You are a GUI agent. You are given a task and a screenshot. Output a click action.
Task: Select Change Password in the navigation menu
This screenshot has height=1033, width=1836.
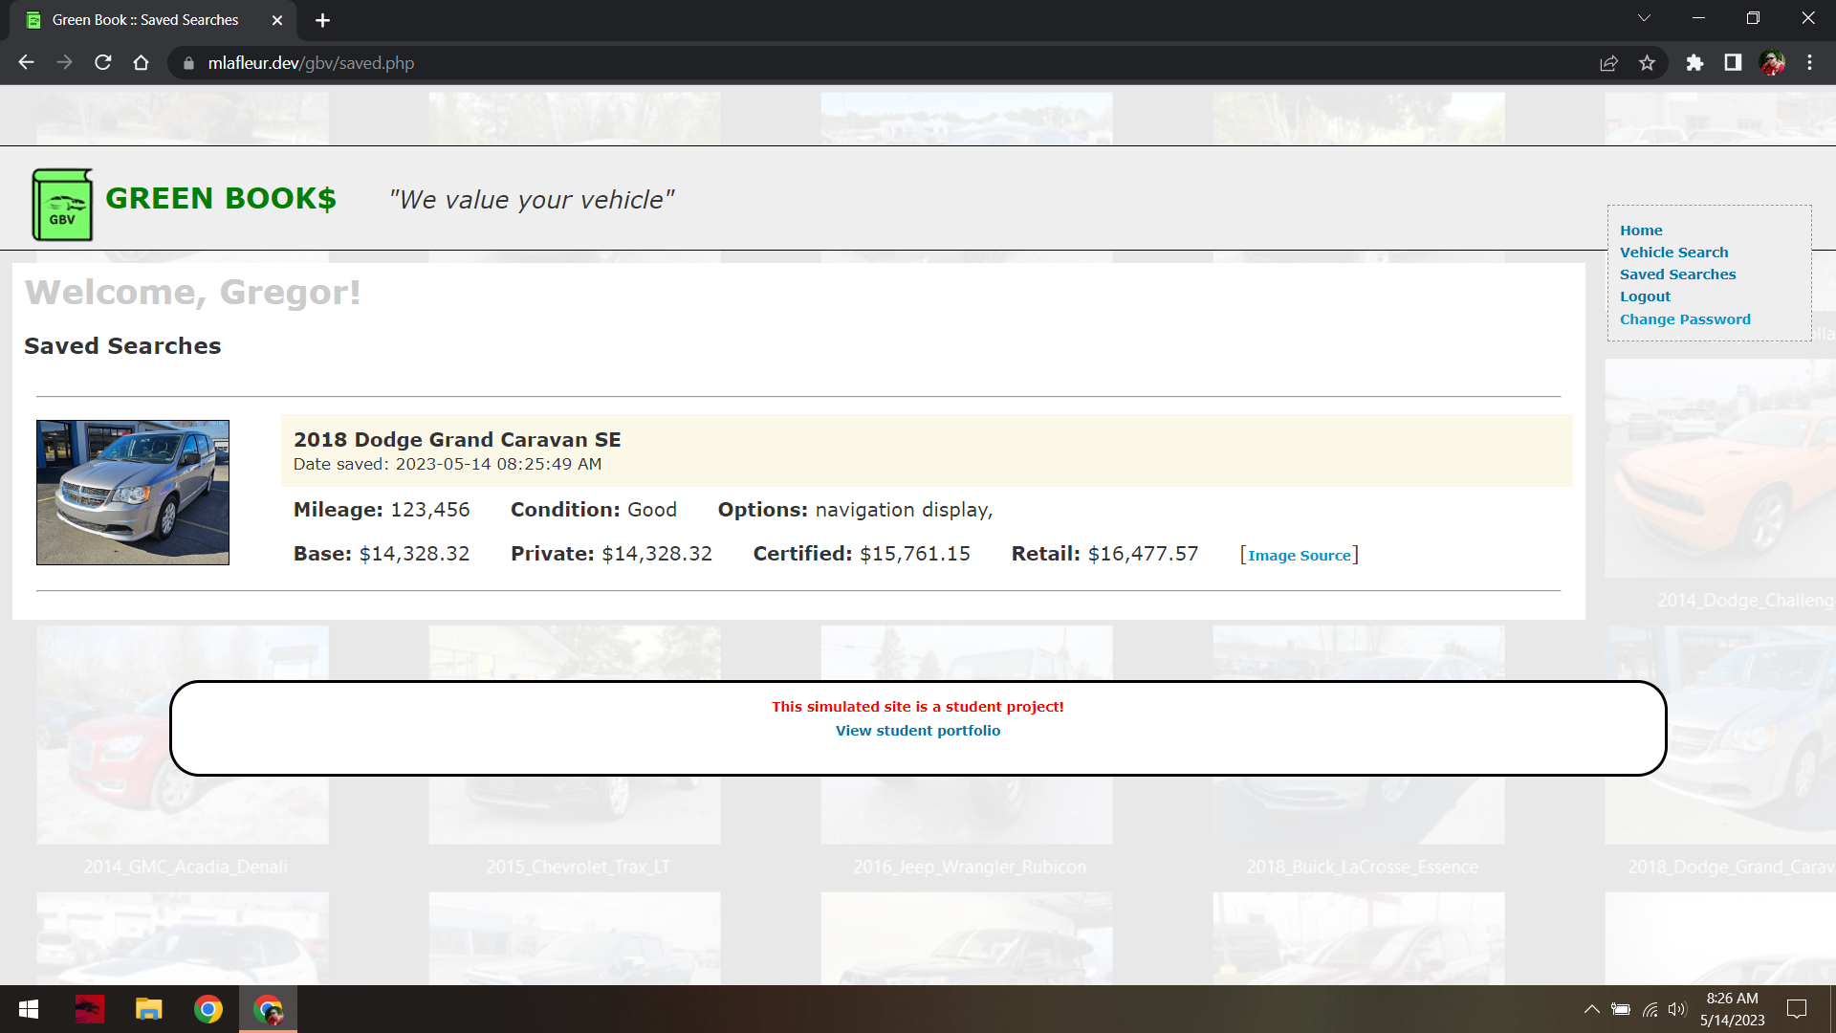coord(1685,319)
